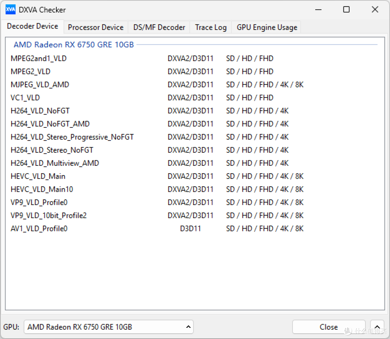Expand the up-arrow options button

377,327
